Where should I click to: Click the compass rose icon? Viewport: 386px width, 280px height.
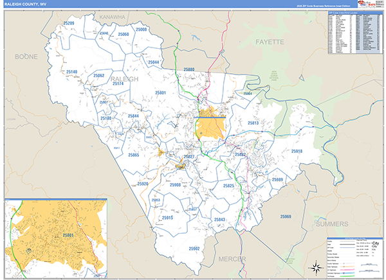tap(315, 267)
